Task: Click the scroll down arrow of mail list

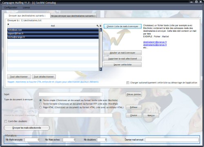Action: (x=101, y=69)
